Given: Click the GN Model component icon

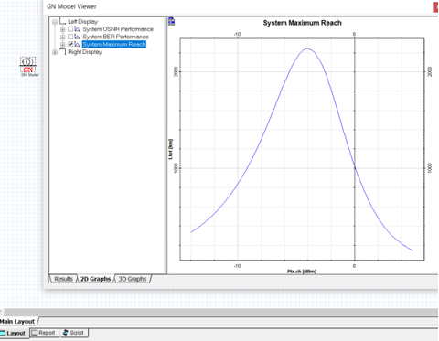Looking at the screenshot, I should tap(28, 65).
